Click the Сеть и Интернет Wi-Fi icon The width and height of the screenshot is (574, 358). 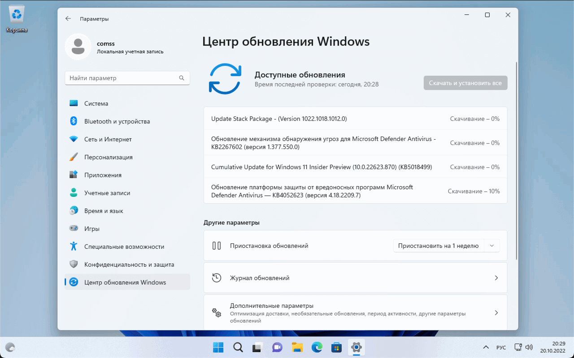click(x=74, y=139)
